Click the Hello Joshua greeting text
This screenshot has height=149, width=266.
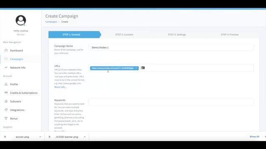(21, 31)
